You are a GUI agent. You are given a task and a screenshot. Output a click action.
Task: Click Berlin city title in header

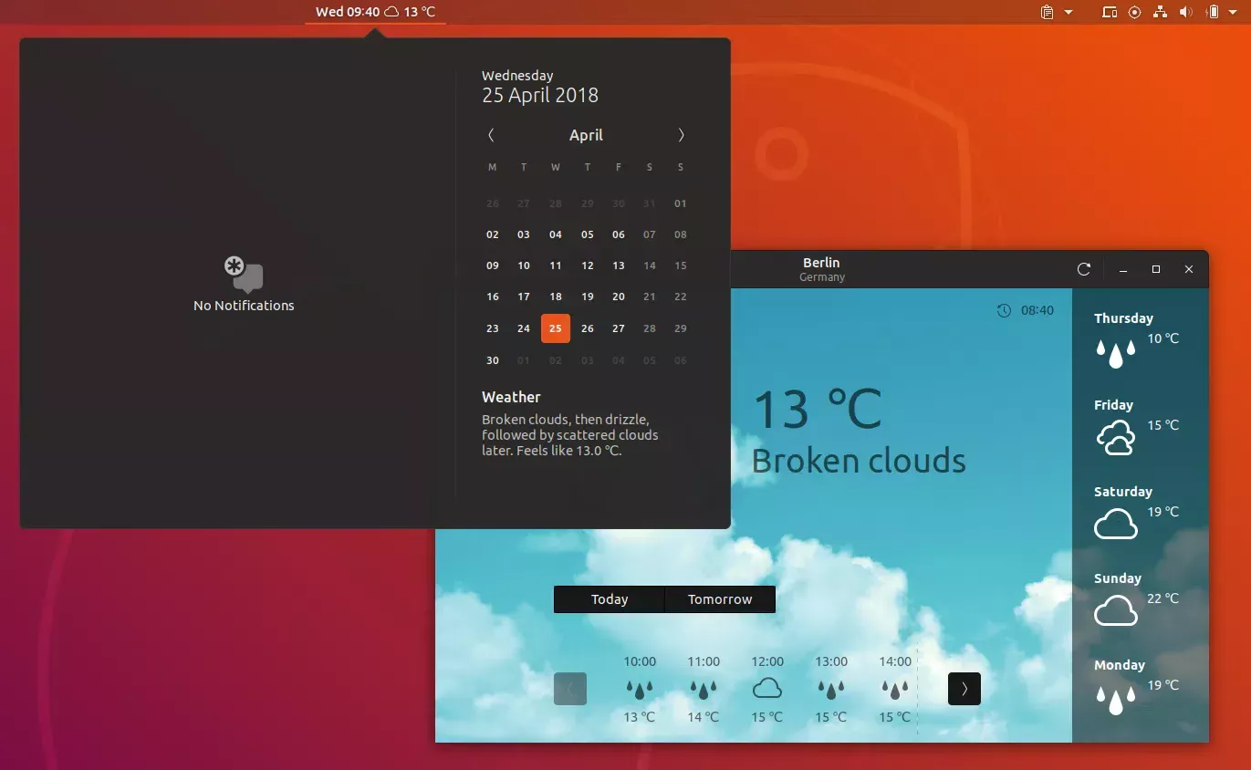[821, 263]
